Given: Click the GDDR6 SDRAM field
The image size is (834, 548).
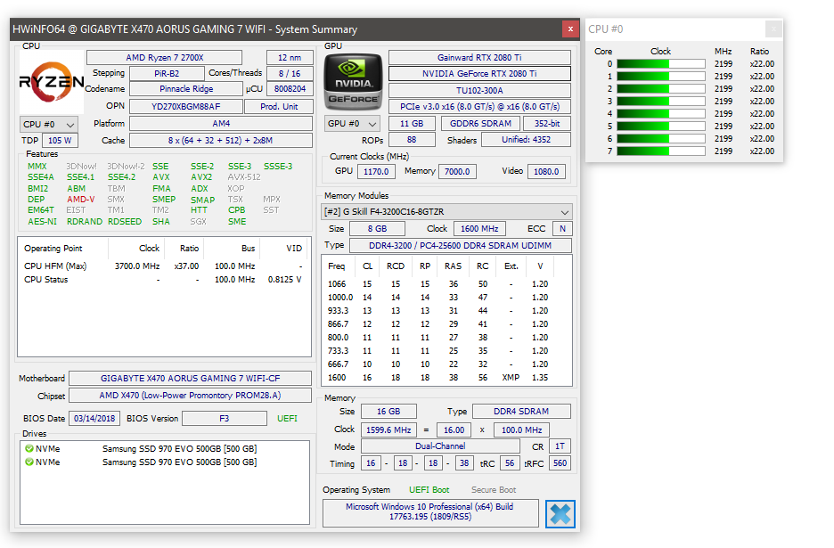Looking at the screenshot, I should [x=480, y=124].
